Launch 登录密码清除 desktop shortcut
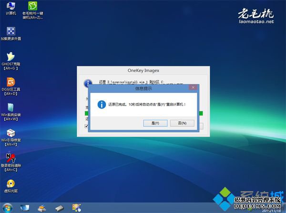 [11, 163]
